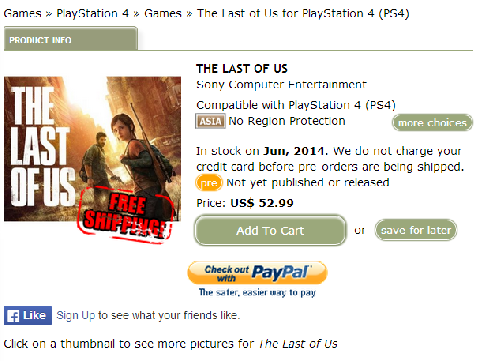Open the PlayStation 4 breadcrumb link
This screenshot has height=361, width=480.
tap(93, 14)
